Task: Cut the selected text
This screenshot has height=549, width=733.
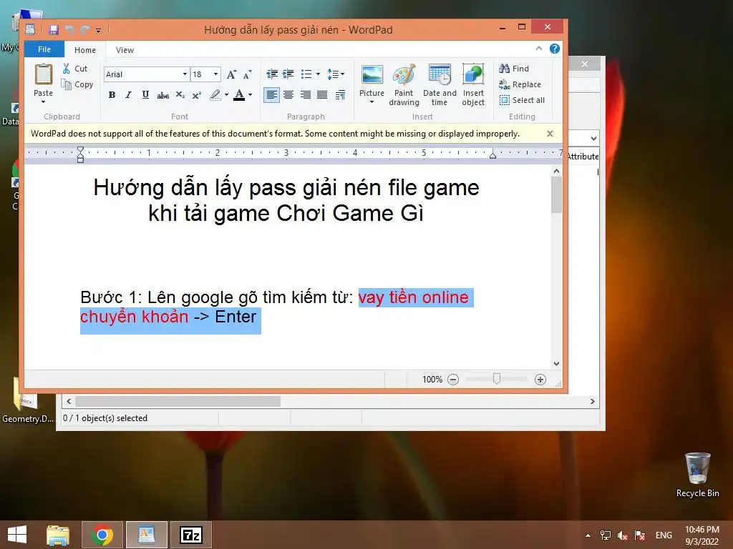Action: (x=75, y=69)
